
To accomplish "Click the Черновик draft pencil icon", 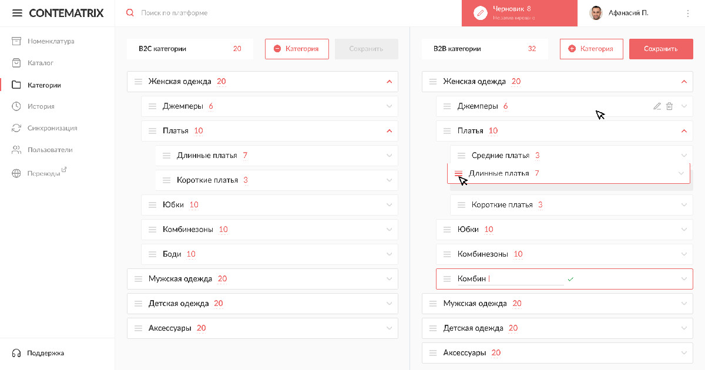I will 481,13.
